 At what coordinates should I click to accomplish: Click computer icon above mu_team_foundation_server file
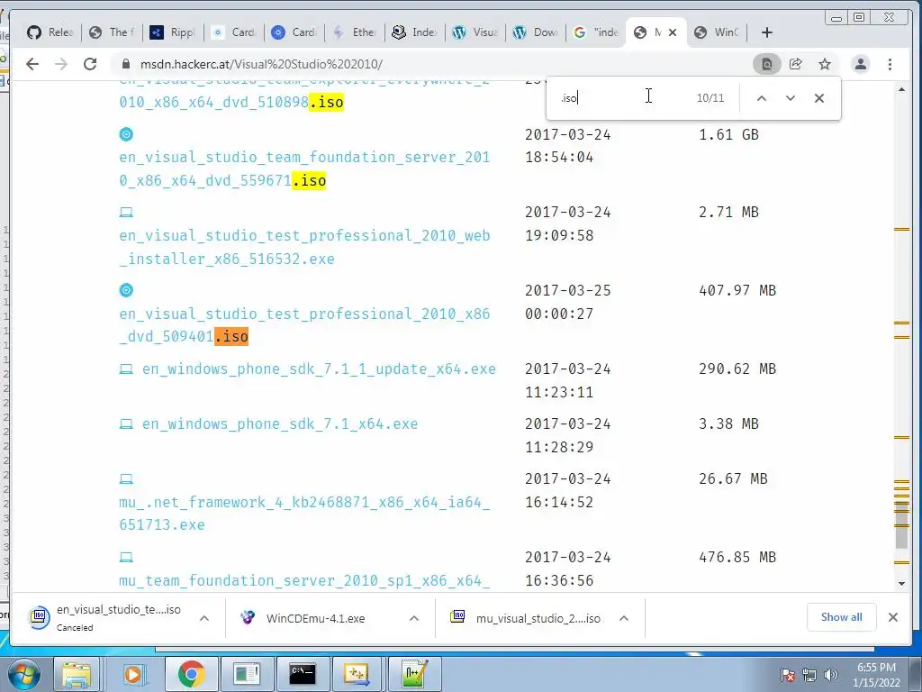(126, 557)
